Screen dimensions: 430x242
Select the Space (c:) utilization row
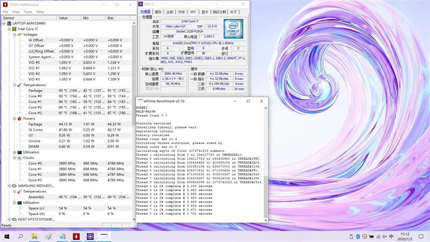(x=66, y=208)
